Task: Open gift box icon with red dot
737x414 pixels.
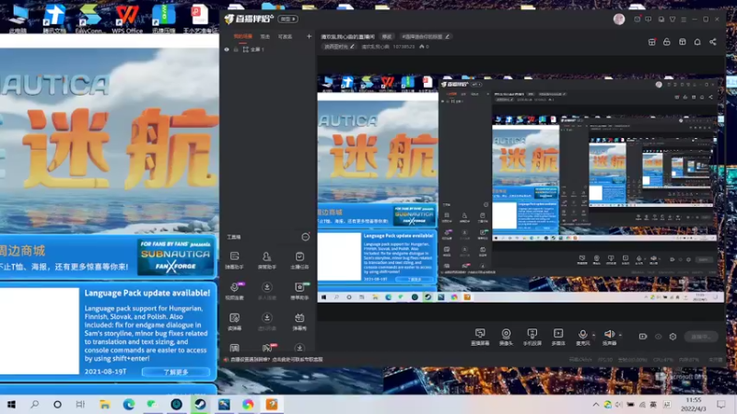Action: (x=652, y=42)
